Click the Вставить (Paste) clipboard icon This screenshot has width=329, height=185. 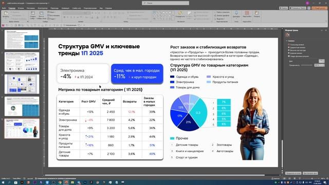pyautogui.click(x=6, y=14)
